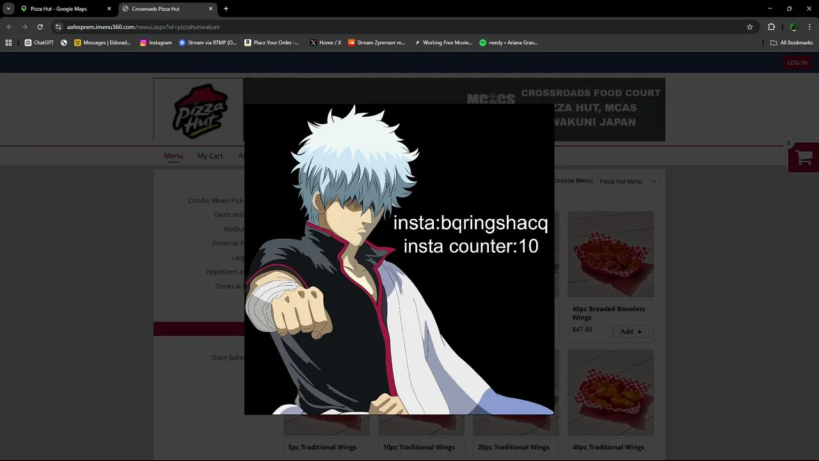
Task: Open the apps grid in bookmarks bar
Action: click(8, 43)
